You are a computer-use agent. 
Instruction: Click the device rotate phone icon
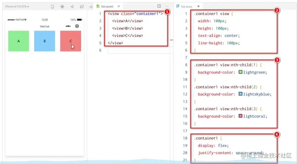pyautogui.click(x=52, y=7)
